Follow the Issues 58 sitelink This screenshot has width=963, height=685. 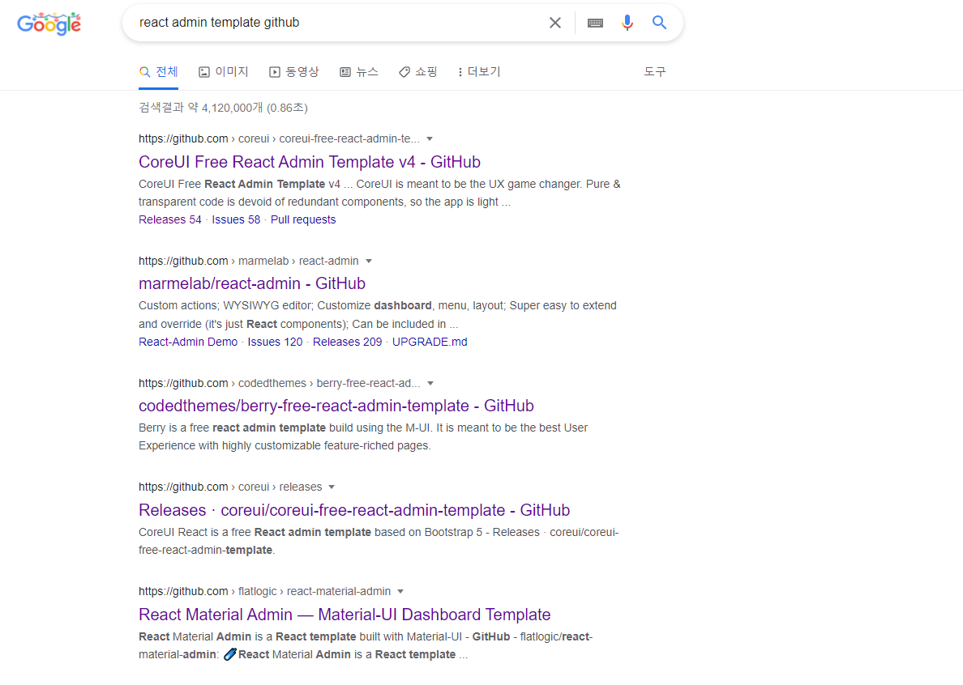click(x=236, y=219)
